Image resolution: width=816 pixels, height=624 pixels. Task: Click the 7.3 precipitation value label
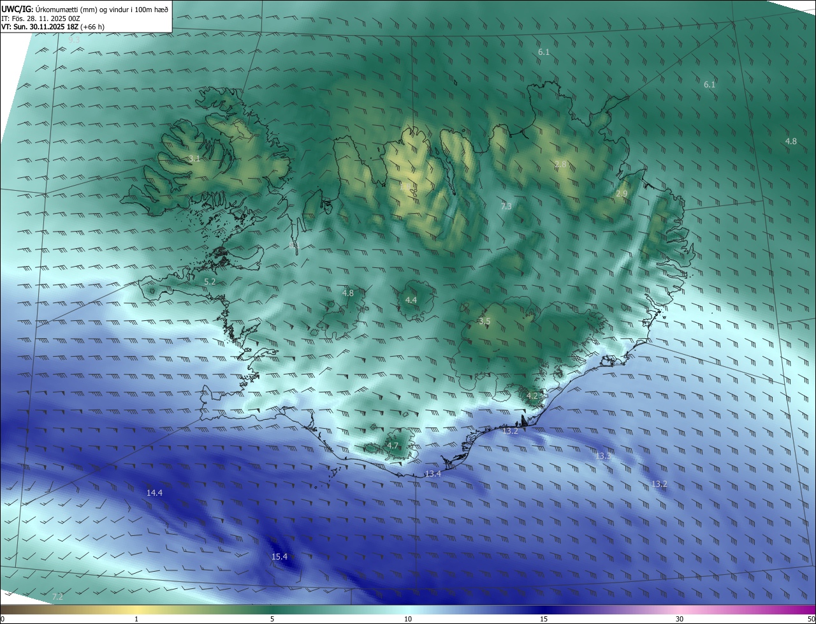point(506,206)
